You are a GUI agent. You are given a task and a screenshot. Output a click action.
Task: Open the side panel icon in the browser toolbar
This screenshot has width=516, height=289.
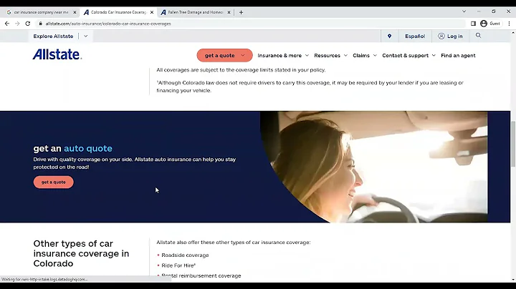coord(473,24)
